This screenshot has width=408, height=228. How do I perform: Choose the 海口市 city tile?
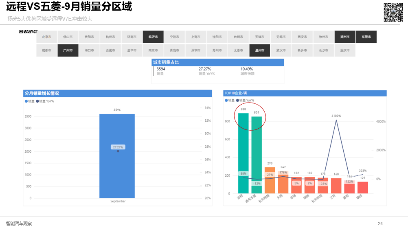(x=89, y=50)
